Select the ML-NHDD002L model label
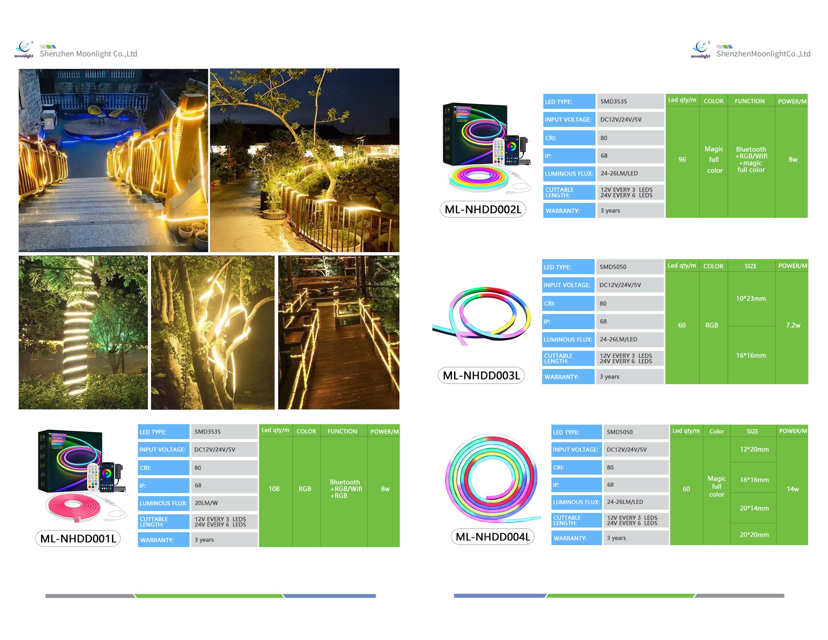This screenshot has height=640, width=828. click(x=482, y=209)
